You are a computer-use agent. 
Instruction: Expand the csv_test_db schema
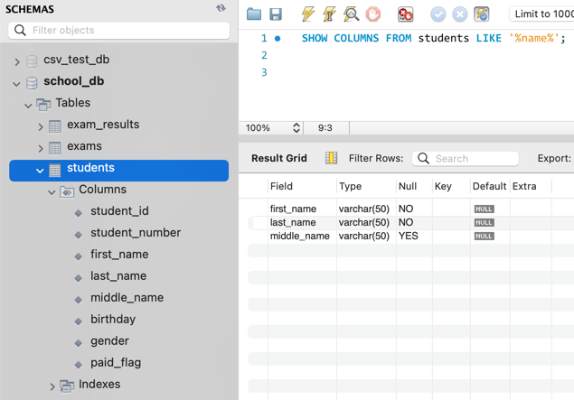17,60
